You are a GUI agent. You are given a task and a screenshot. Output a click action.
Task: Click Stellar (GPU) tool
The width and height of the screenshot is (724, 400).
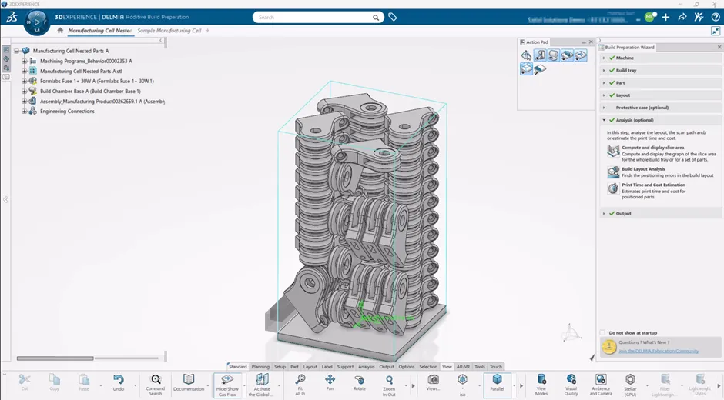(630, 385)
